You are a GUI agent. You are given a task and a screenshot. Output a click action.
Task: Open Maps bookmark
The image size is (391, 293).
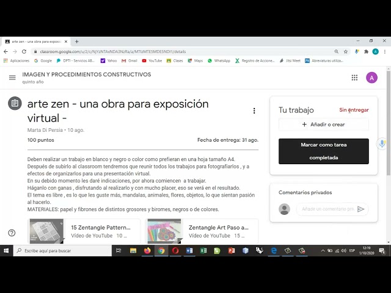pos(195,60)
